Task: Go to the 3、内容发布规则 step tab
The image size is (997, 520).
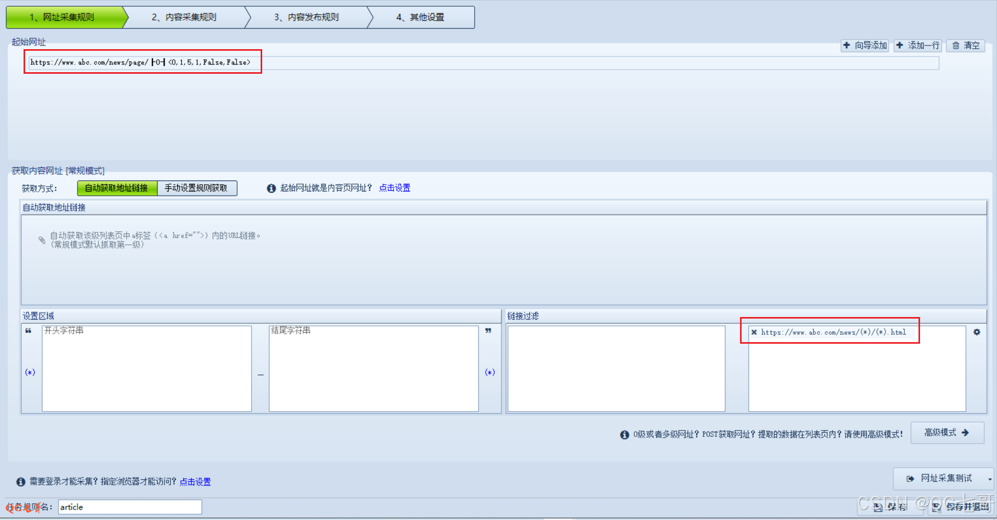Action: [x=307, y=17]
